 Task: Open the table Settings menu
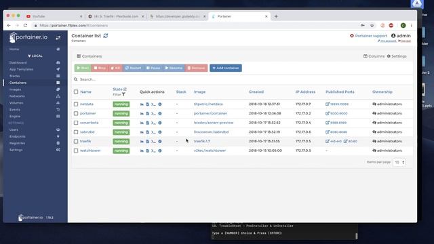point(397,56)
